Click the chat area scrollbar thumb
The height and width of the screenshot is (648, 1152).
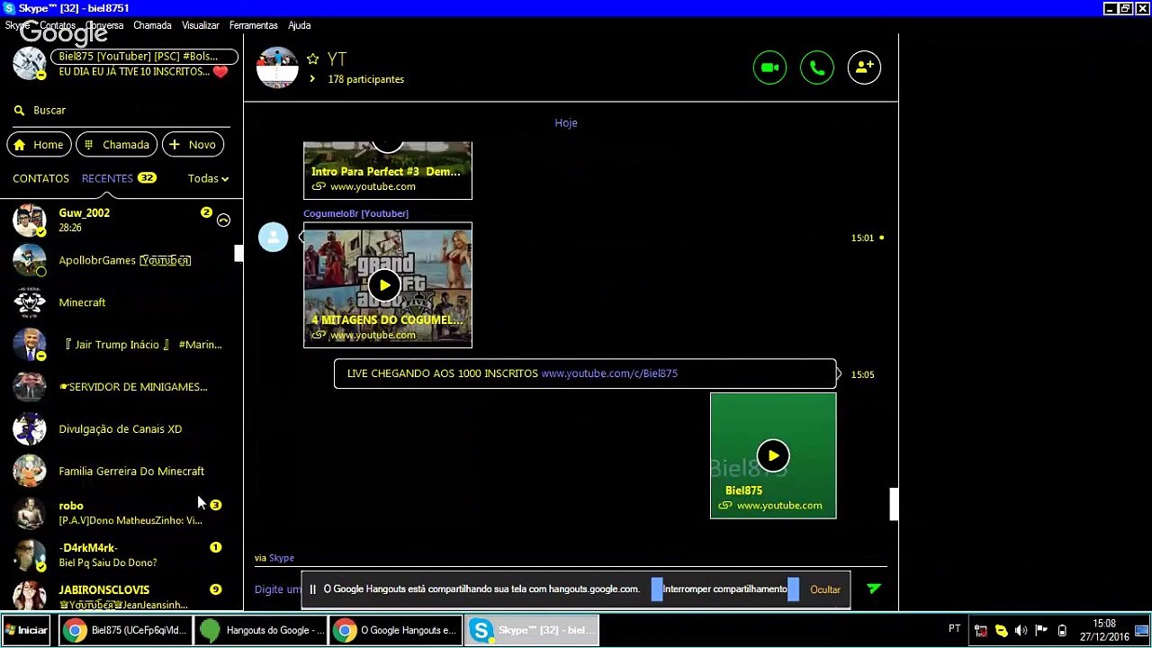[894, 504]
